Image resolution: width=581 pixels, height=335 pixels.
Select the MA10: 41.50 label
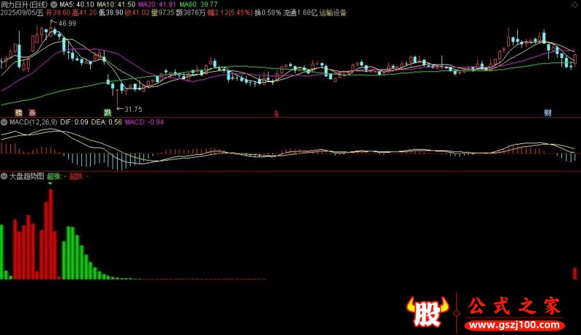pos(116,5)
